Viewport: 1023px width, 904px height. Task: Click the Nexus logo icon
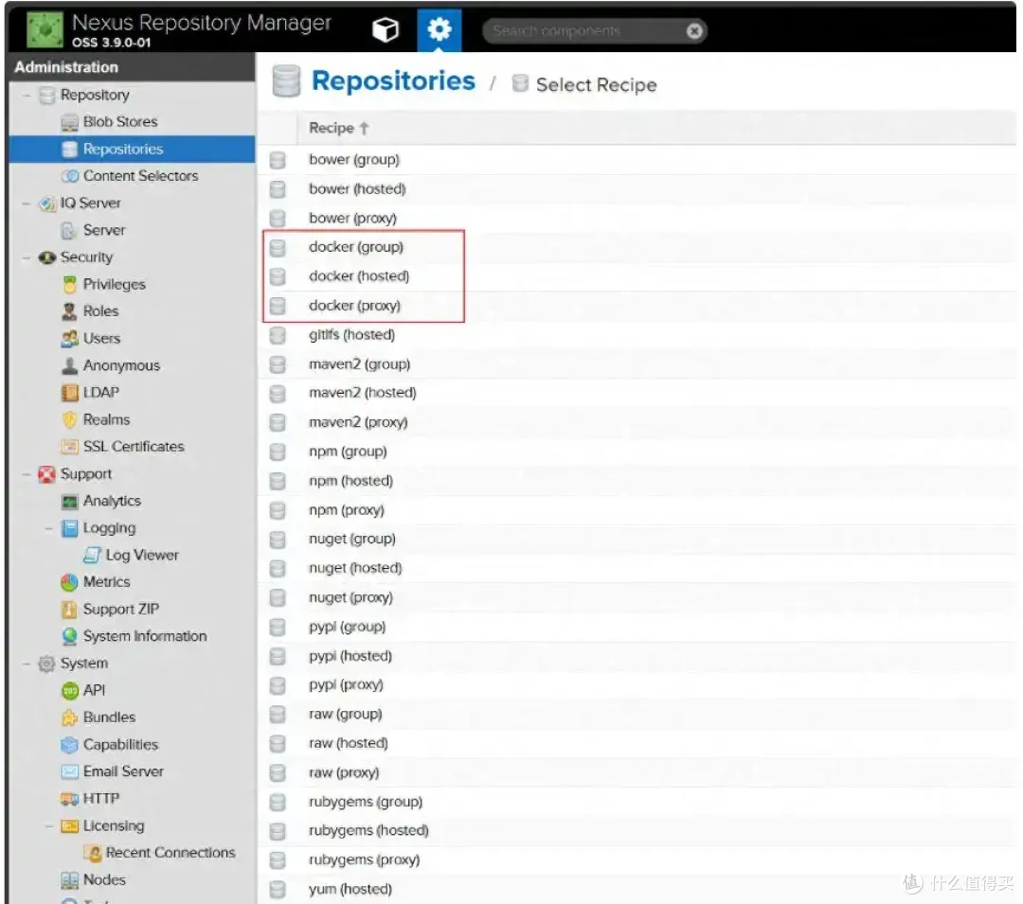pos(45,30)
